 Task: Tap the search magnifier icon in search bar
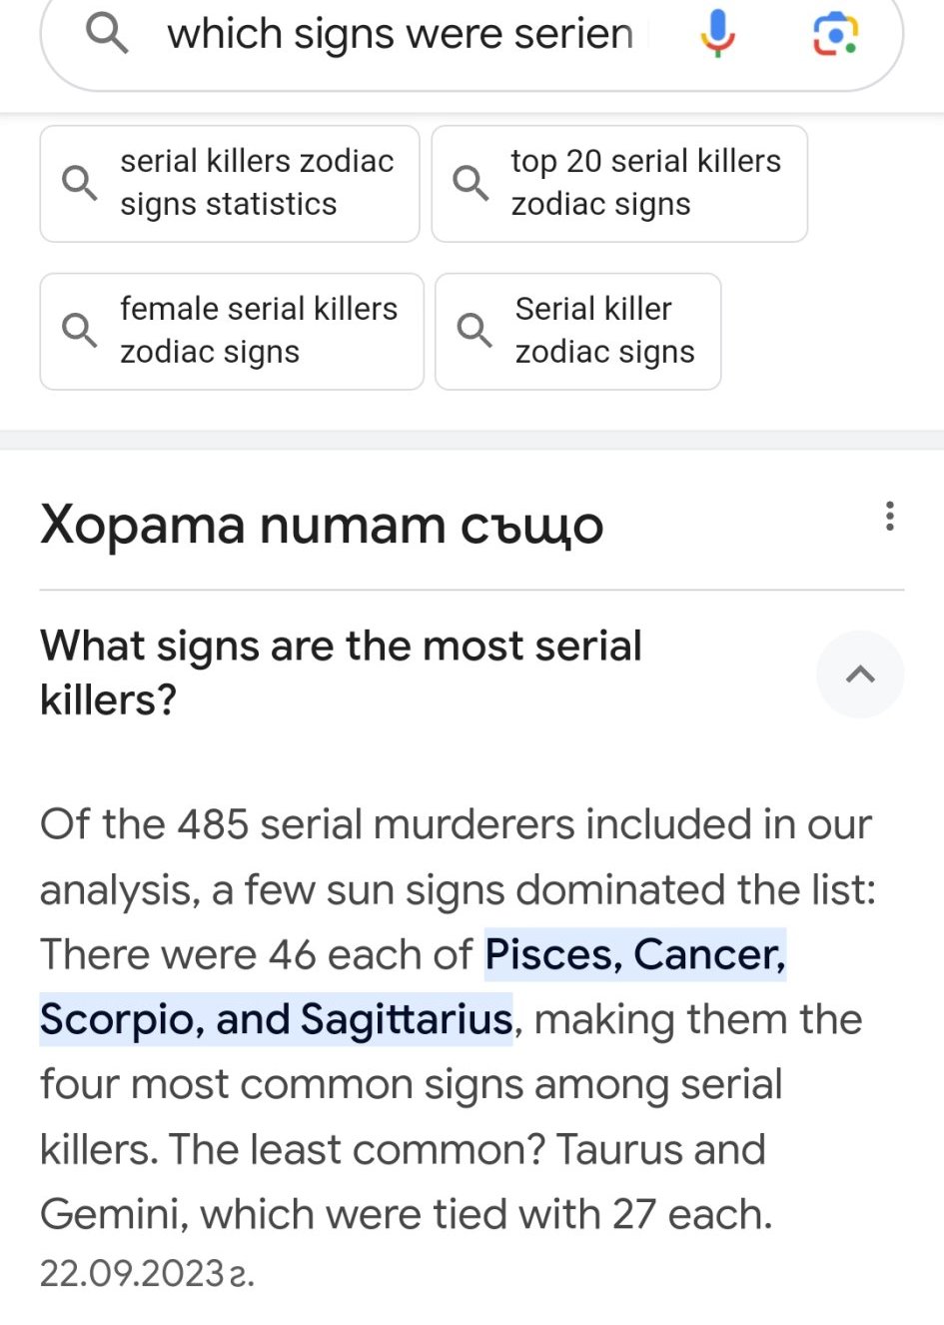point(107,33)
